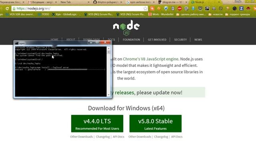Open the JB JetBrains extension icon

click(207, 8)
